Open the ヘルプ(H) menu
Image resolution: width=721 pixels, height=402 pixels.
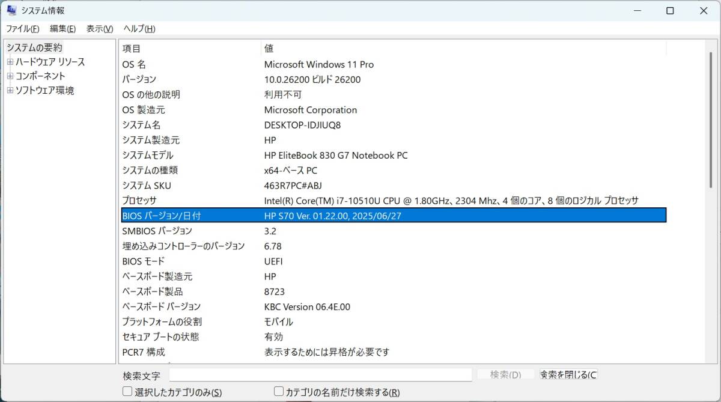pos(139,29)
